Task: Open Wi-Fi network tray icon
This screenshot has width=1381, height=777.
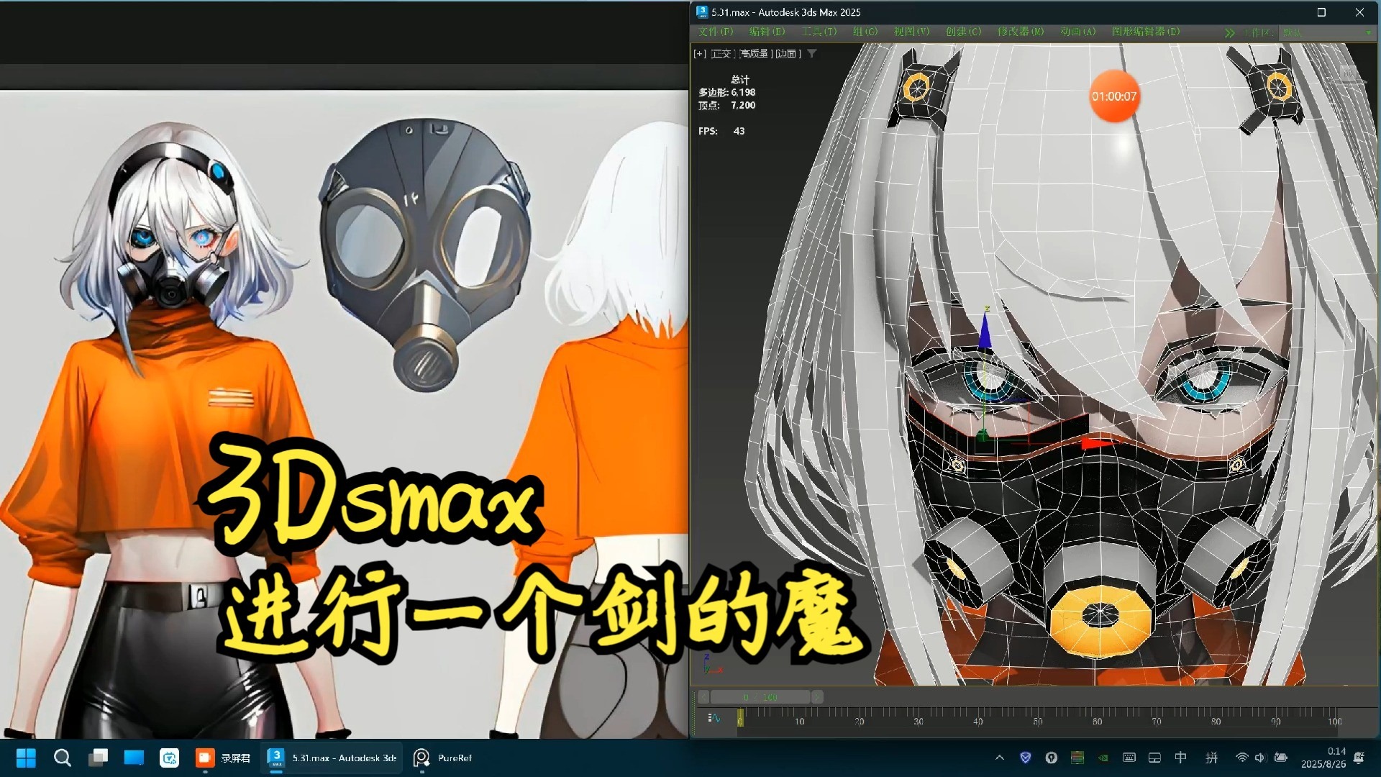Action: coord(1241,758)
